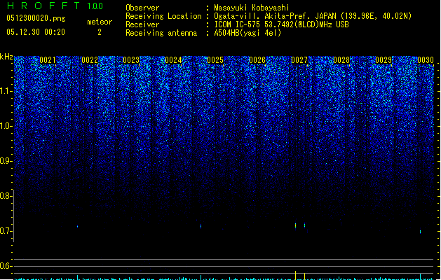
Task: Click the kHz axis unit label
Action: pos(6,57)
